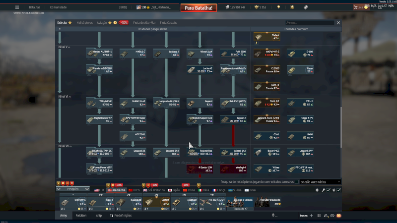The width and height of the screenshot is (397, 223).
Task: Select the Alemanha nation
Action: tap(117, 190)
